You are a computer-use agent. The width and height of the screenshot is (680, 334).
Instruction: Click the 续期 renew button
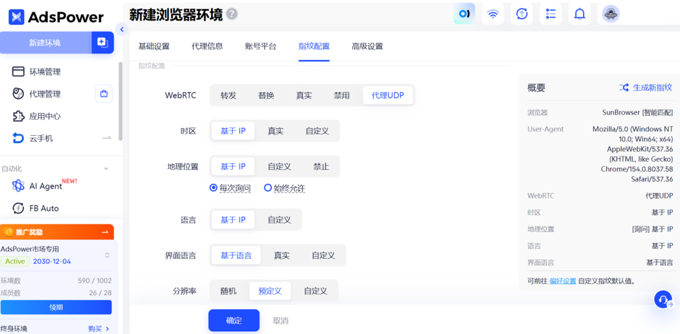(x=56, y=307)
